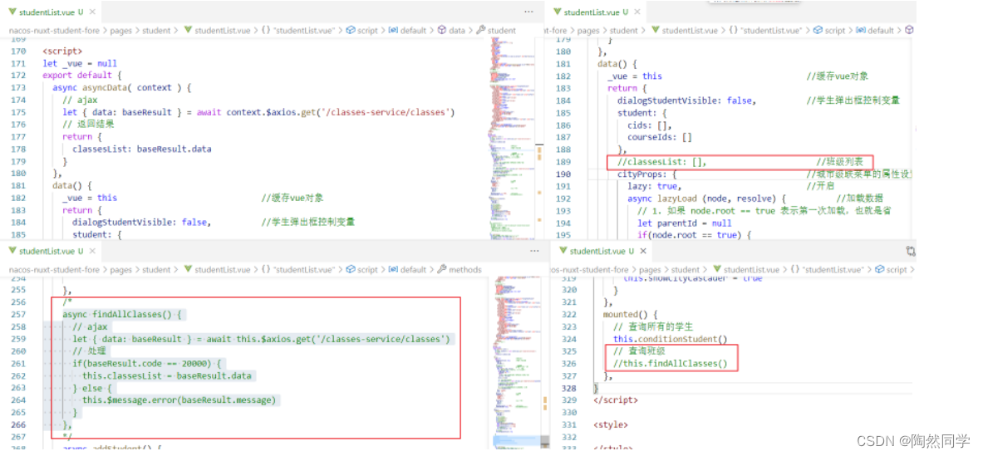983x456 pixels.
Task: Click the compare changes icon in bottom-right pane
Action: tap(911, 251)
